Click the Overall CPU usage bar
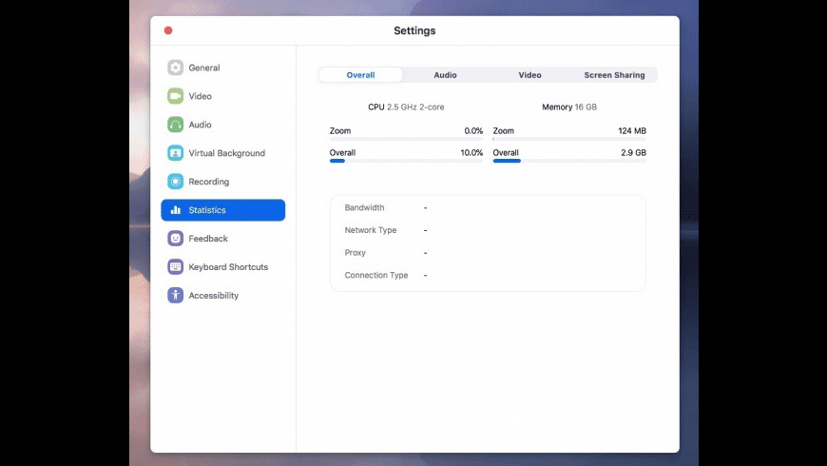Screen dimensions: 827x466 406,161
